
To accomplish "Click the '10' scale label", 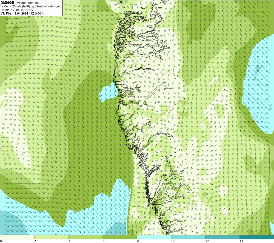I will (173, 241).
